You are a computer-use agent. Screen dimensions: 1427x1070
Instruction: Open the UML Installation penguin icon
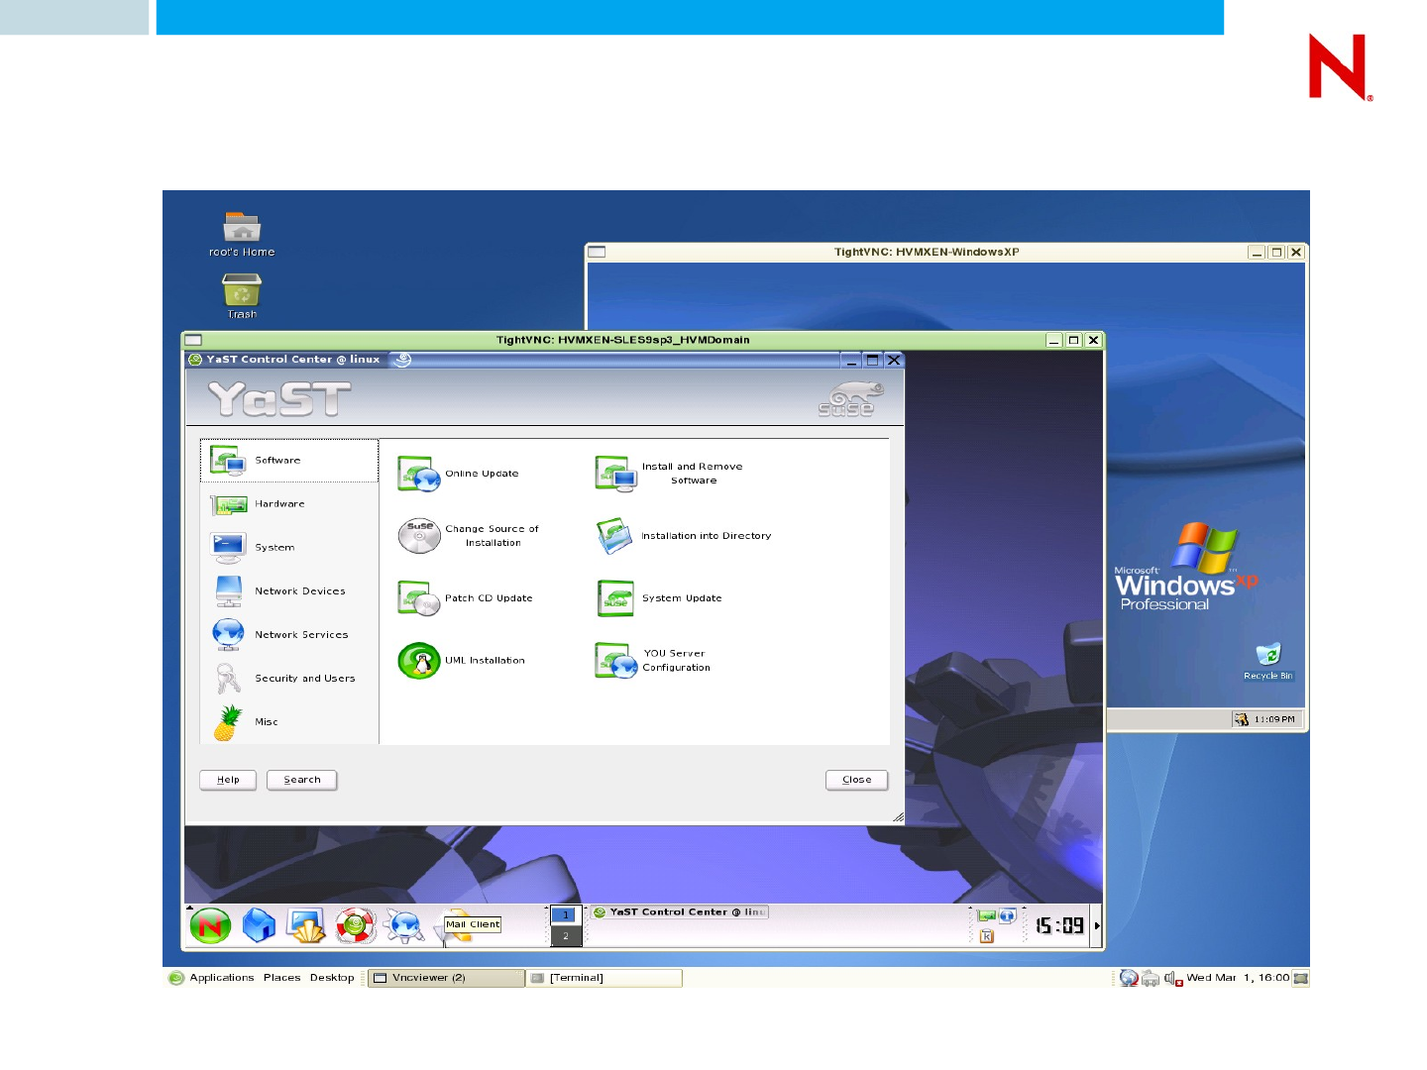click(419, 661)
